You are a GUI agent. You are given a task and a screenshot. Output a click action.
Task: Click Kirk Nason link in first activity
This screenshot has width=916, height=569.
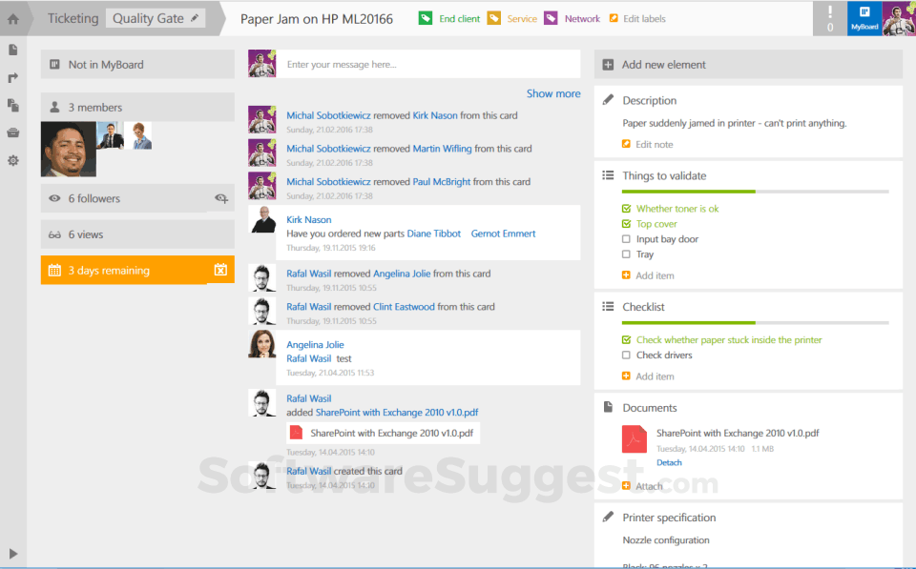pos(435,115)
